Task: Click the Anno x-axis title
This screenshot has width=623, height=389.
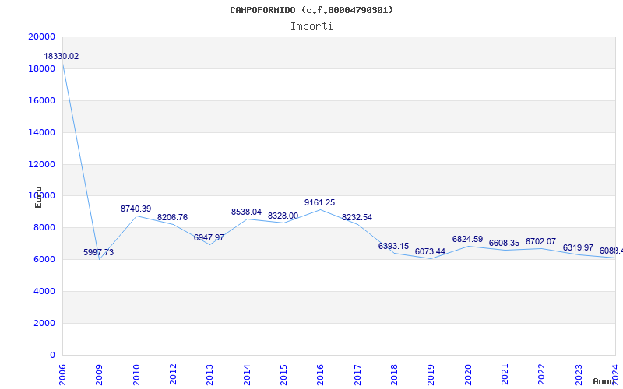Action: [604, 381]
